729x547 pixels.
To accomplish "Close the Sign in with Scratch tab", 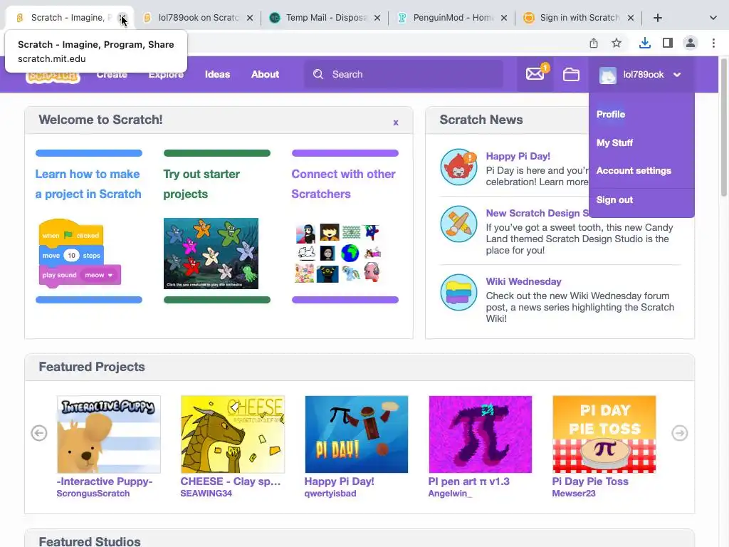I will [x=631, y=18].
